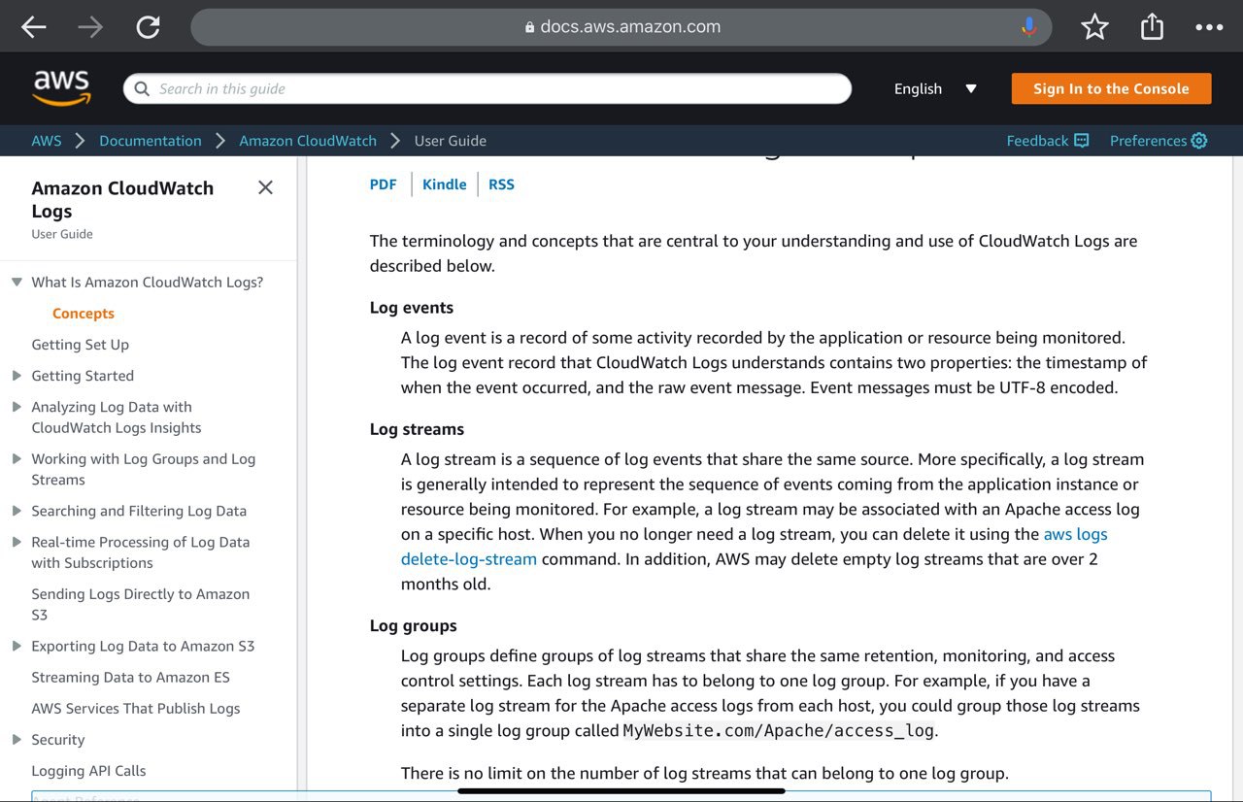Open the RSS feed link
Screen dimensions: 1243x802
tap(501, 184)
